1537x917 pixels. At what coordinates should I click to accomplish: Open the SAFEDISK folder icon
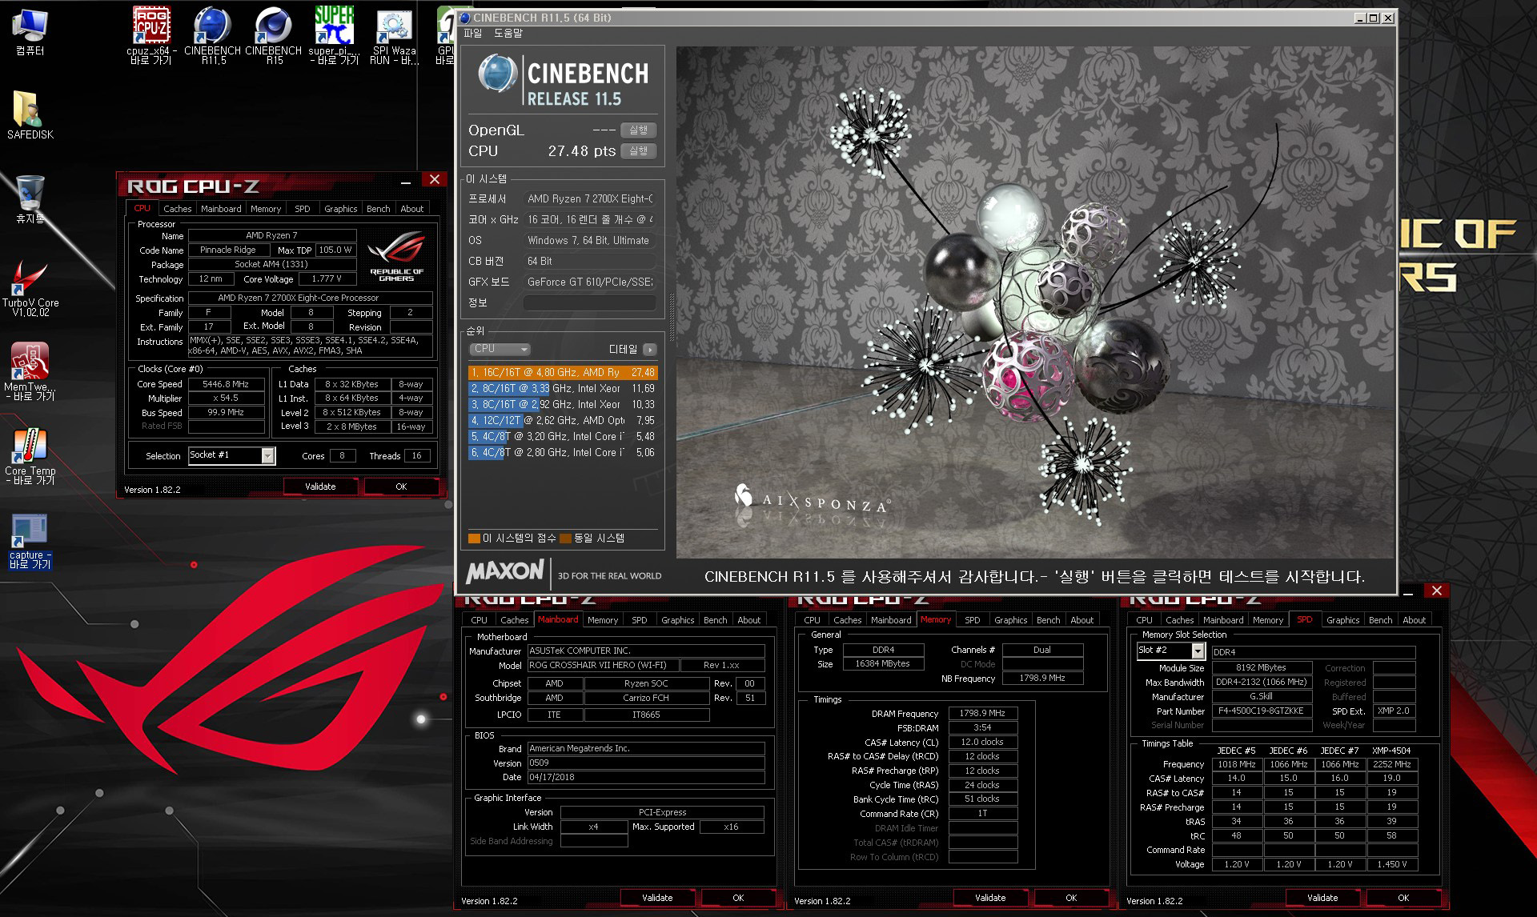(30, 114)
